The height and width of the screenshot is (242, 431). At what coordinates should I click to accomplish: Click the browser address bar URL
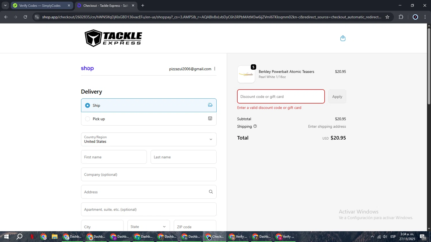[x=212, y=17]
